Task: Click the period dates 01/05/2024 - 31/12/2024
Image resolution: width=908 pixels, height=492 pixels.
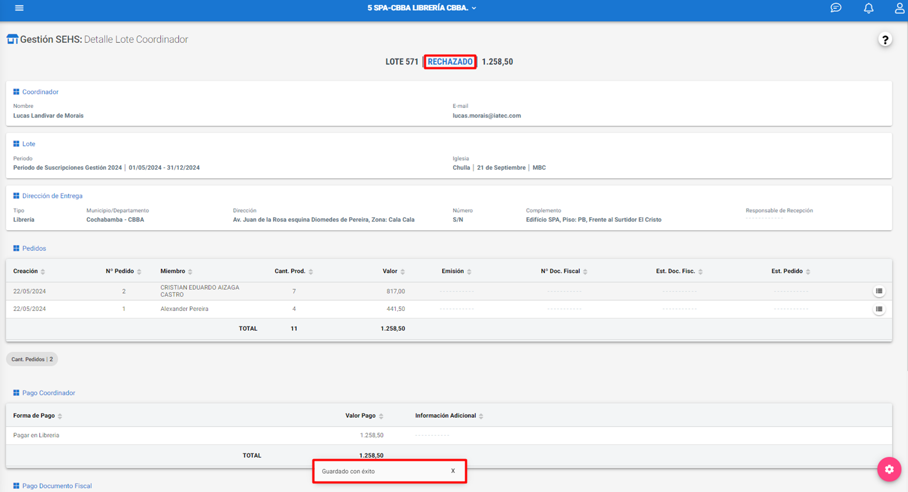Action: [164, 168]
